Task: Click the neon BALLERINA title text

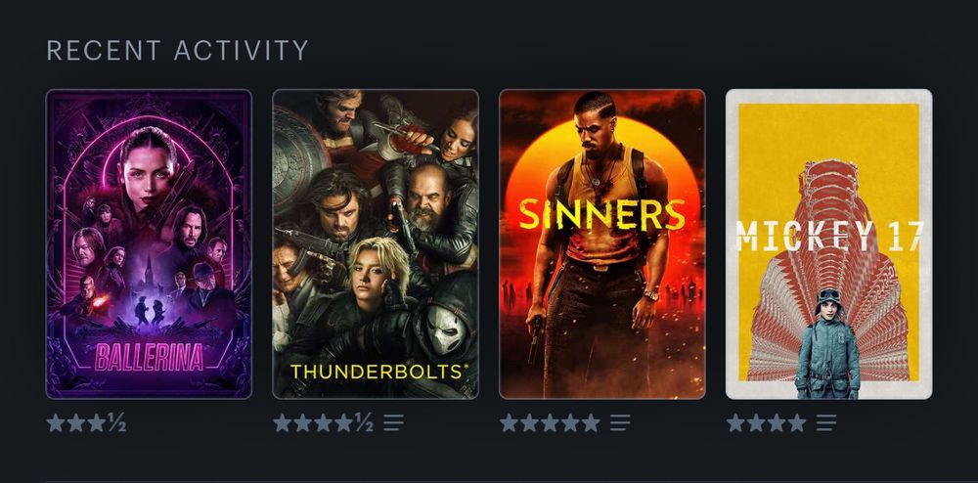Action: pyautogui.click(x=149, y=357)
